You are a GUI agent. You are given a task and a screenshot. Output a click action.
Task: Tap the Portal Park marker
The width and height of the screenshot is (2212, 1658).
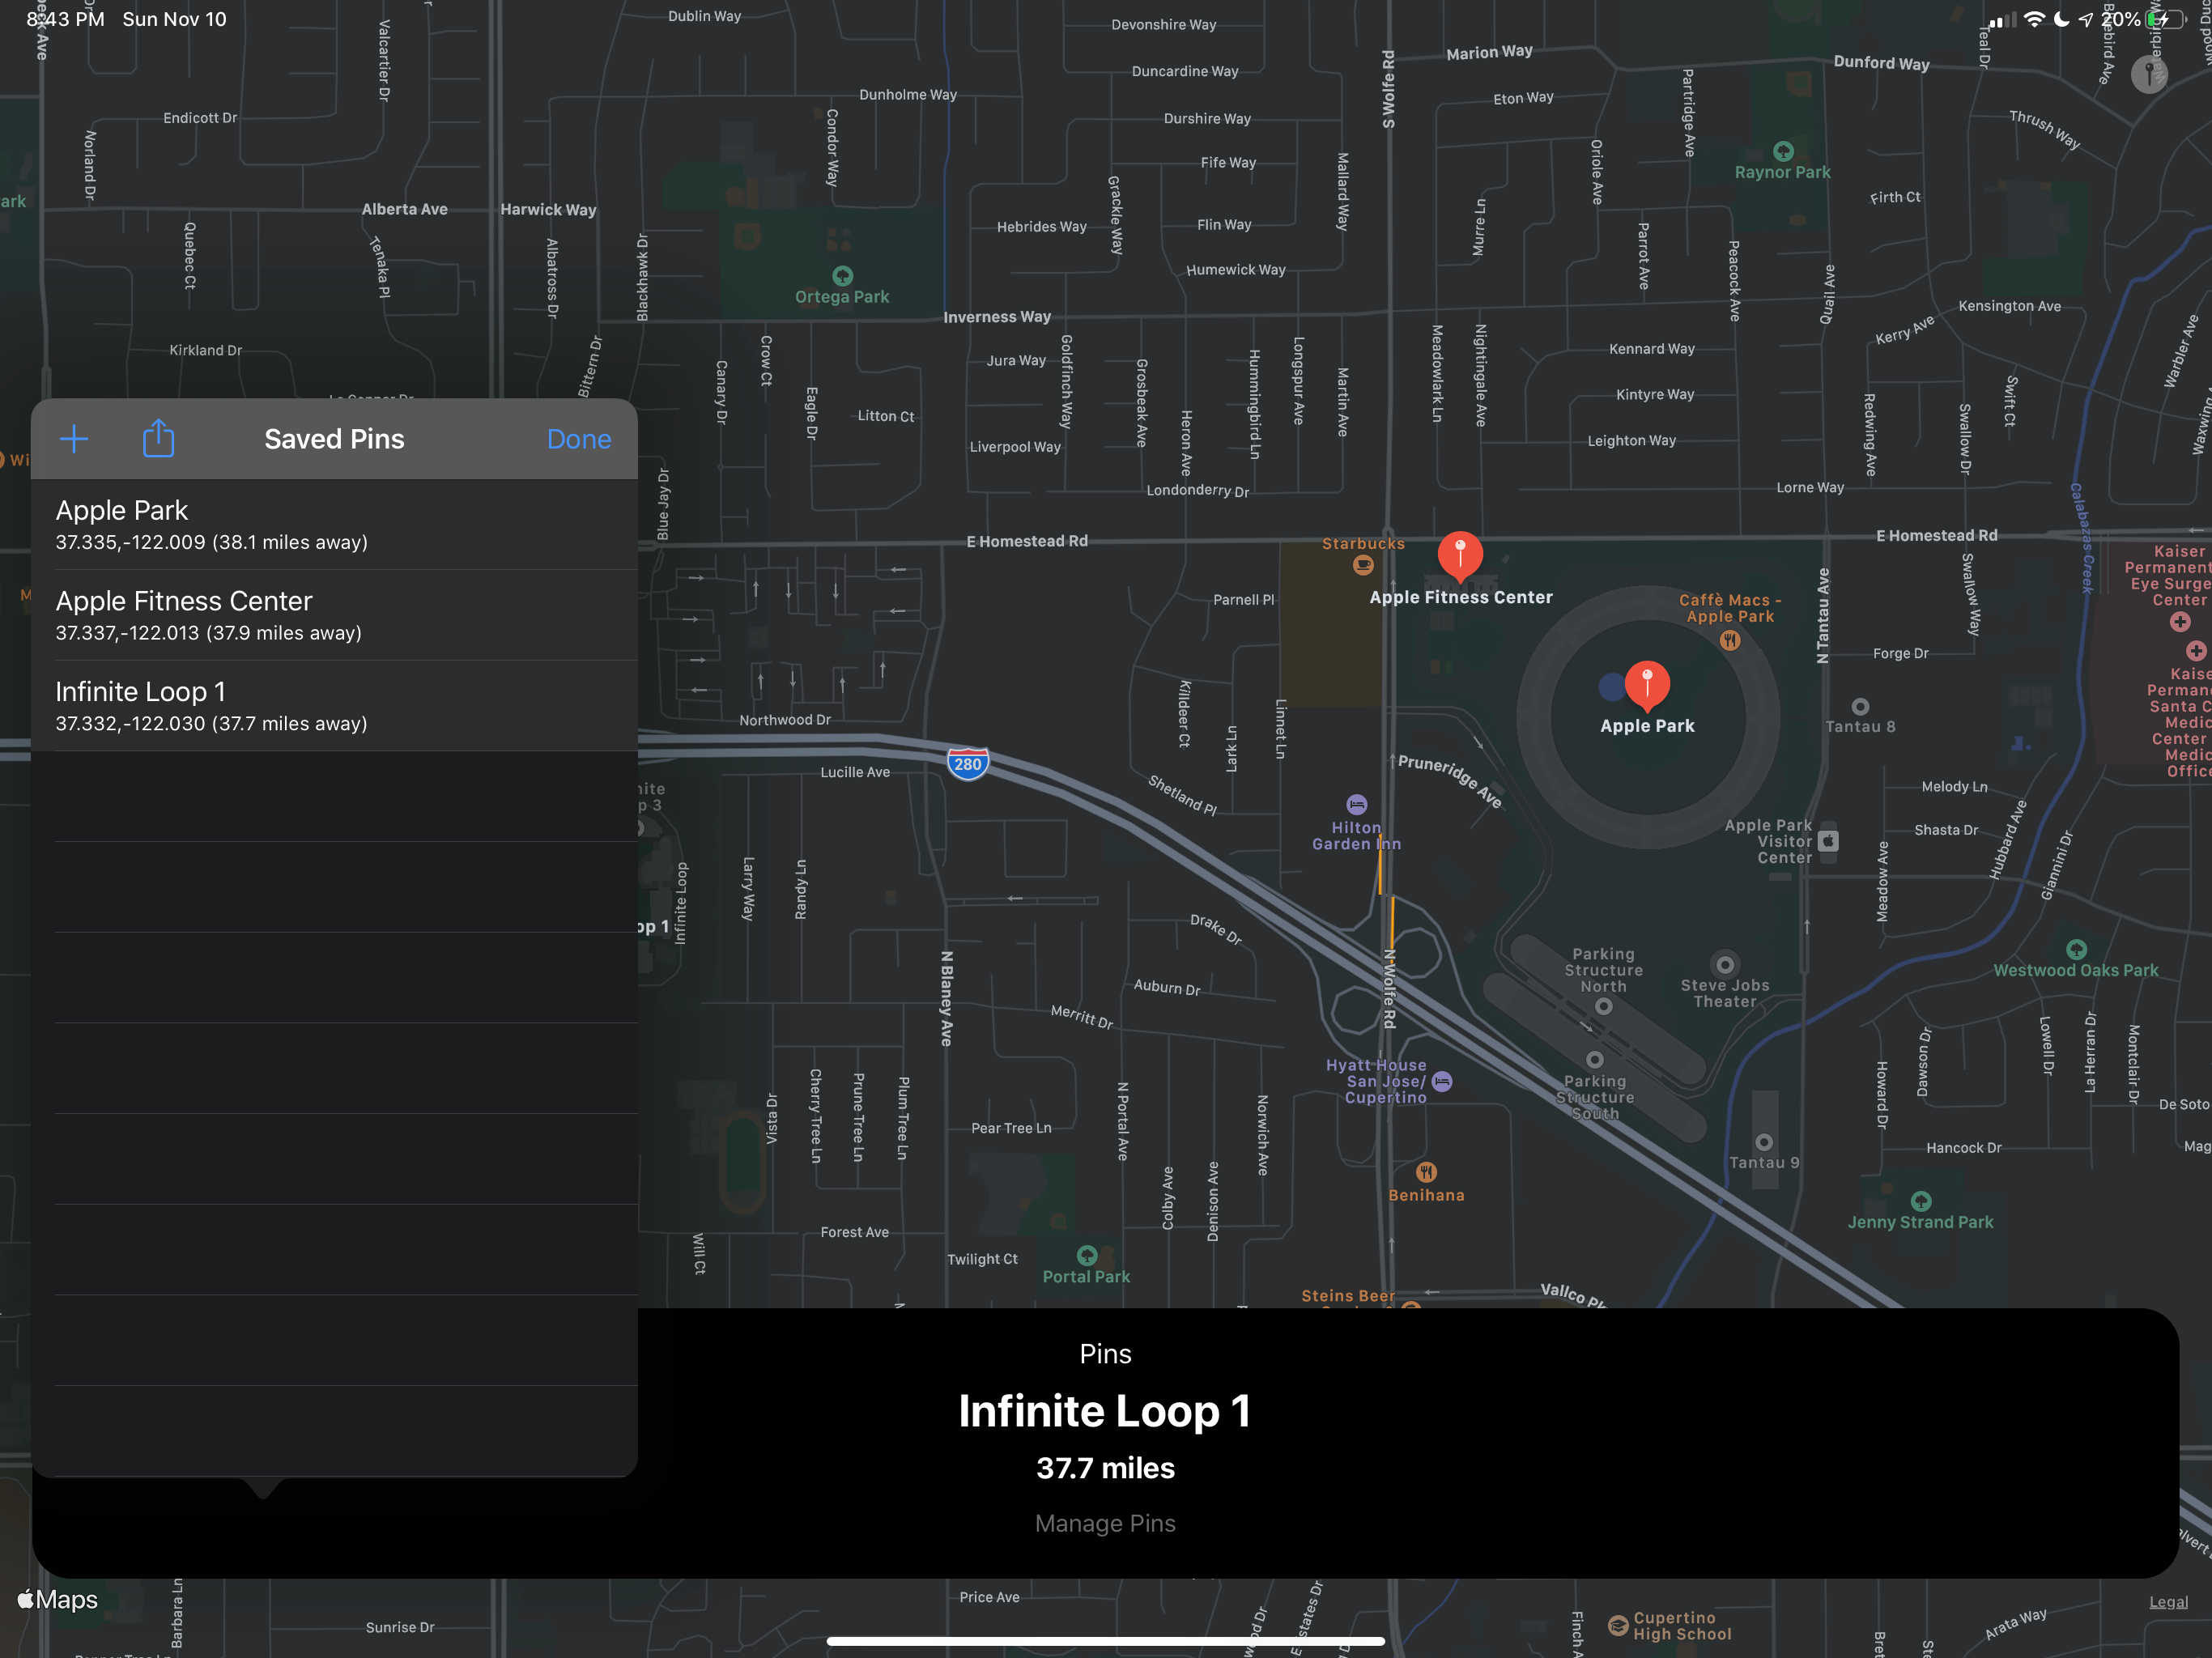coord(1087,1255)
